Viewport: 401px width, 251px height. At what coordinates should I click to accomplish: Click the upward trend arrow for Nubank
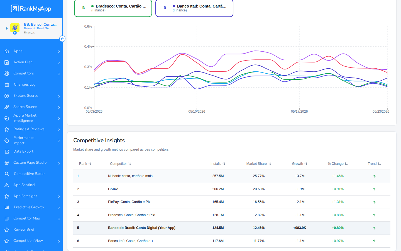(x=374, y=176)
